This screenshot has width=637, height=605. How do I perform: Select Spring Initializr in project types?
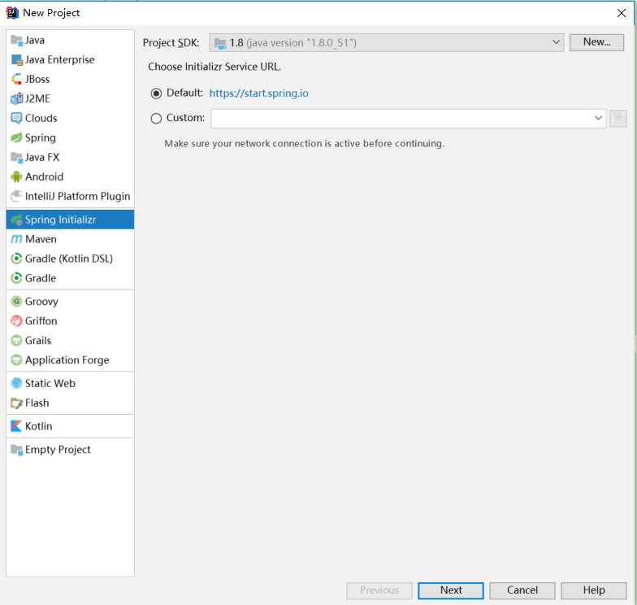tap(60, 220)
